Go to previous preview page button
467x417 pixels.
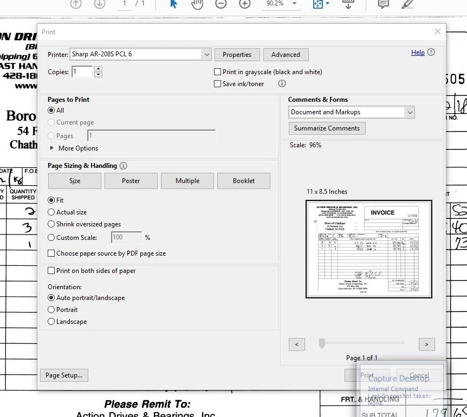297,344
